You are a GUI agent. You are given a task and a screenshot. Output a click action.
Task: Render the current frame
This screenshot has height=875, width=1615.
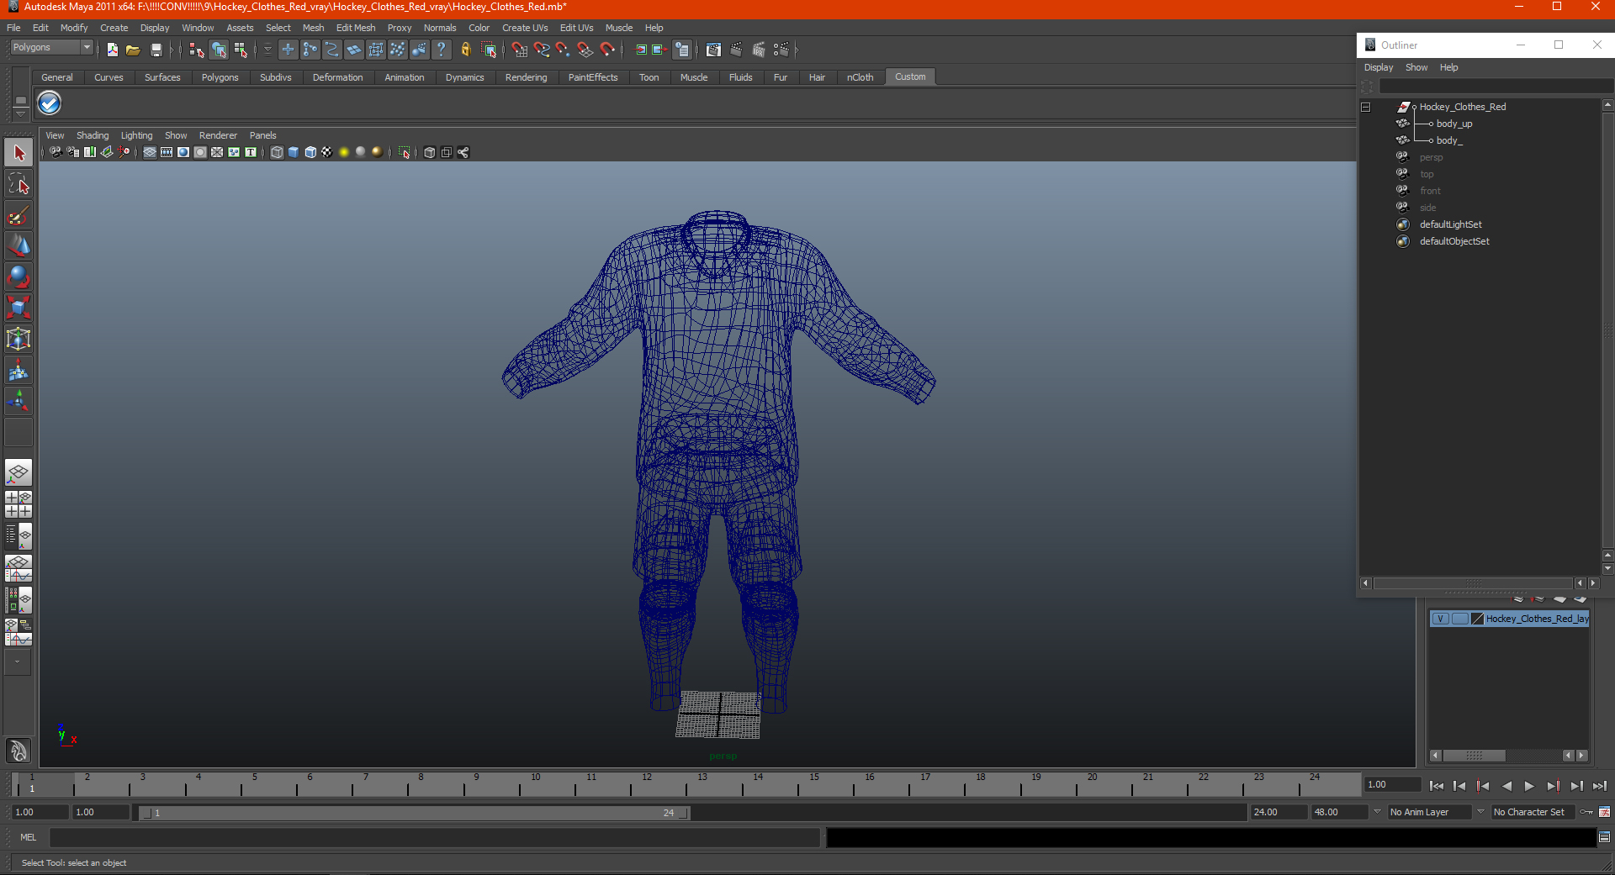pyautogui.click(x=736, y=50)
